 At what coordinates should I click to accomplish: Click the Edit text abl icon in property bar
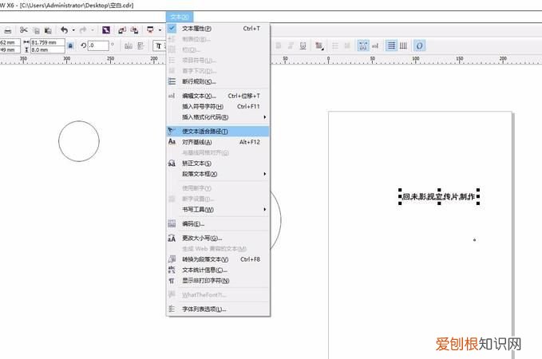pyautogui.click(x=375, y=45)
